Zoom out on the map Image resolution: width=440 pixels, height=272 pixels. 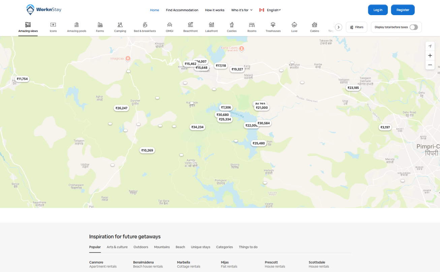(x=430, y=65)
